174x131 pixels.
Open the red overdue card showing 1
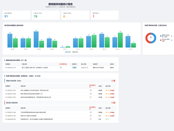[105, 15]
